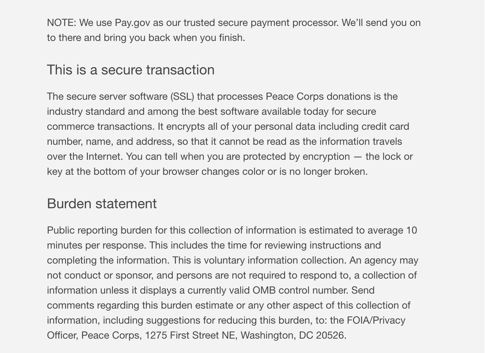Click the "1275 First Street NE" address

pyautogui.click(x=190, y=335)
